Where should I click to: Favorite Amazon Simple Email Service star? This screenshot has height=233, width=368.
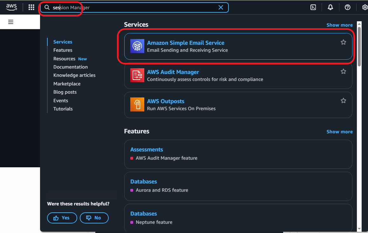pyautogui.click(x=343, y=42)
